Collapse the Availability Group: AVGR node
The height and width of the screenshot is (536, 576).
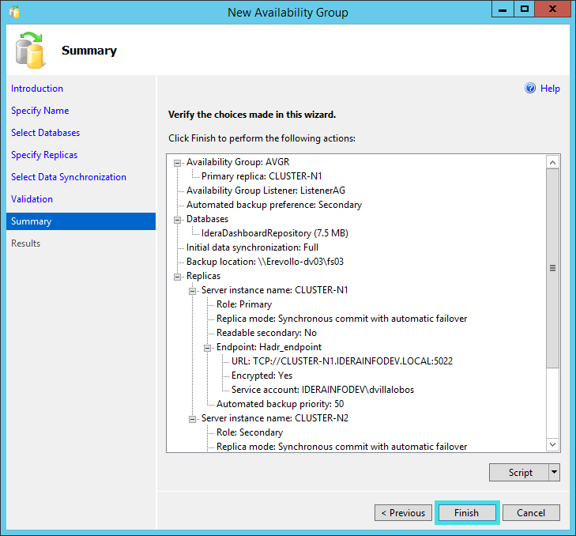[178, 163]
